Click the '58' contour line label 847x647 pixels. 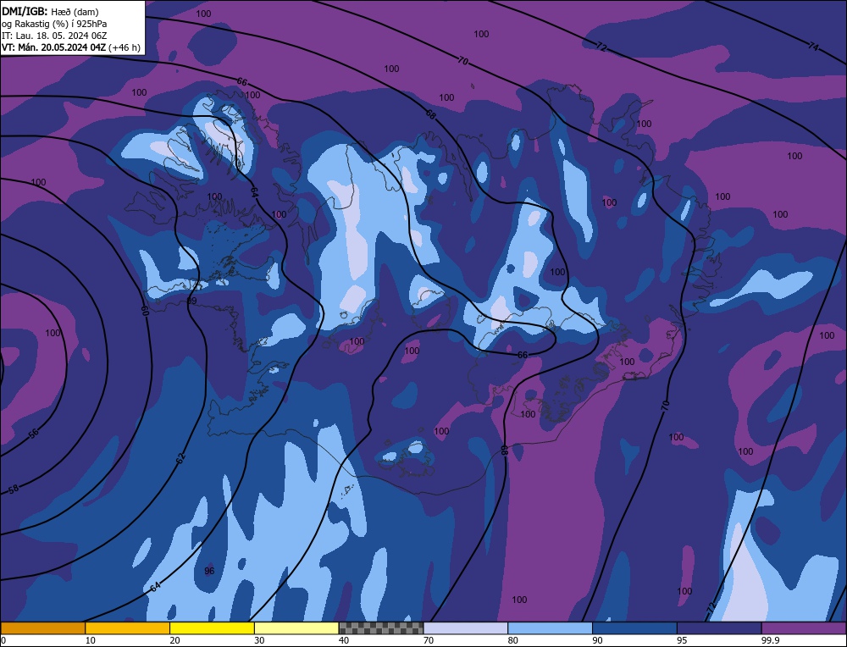tap(14, 489)
